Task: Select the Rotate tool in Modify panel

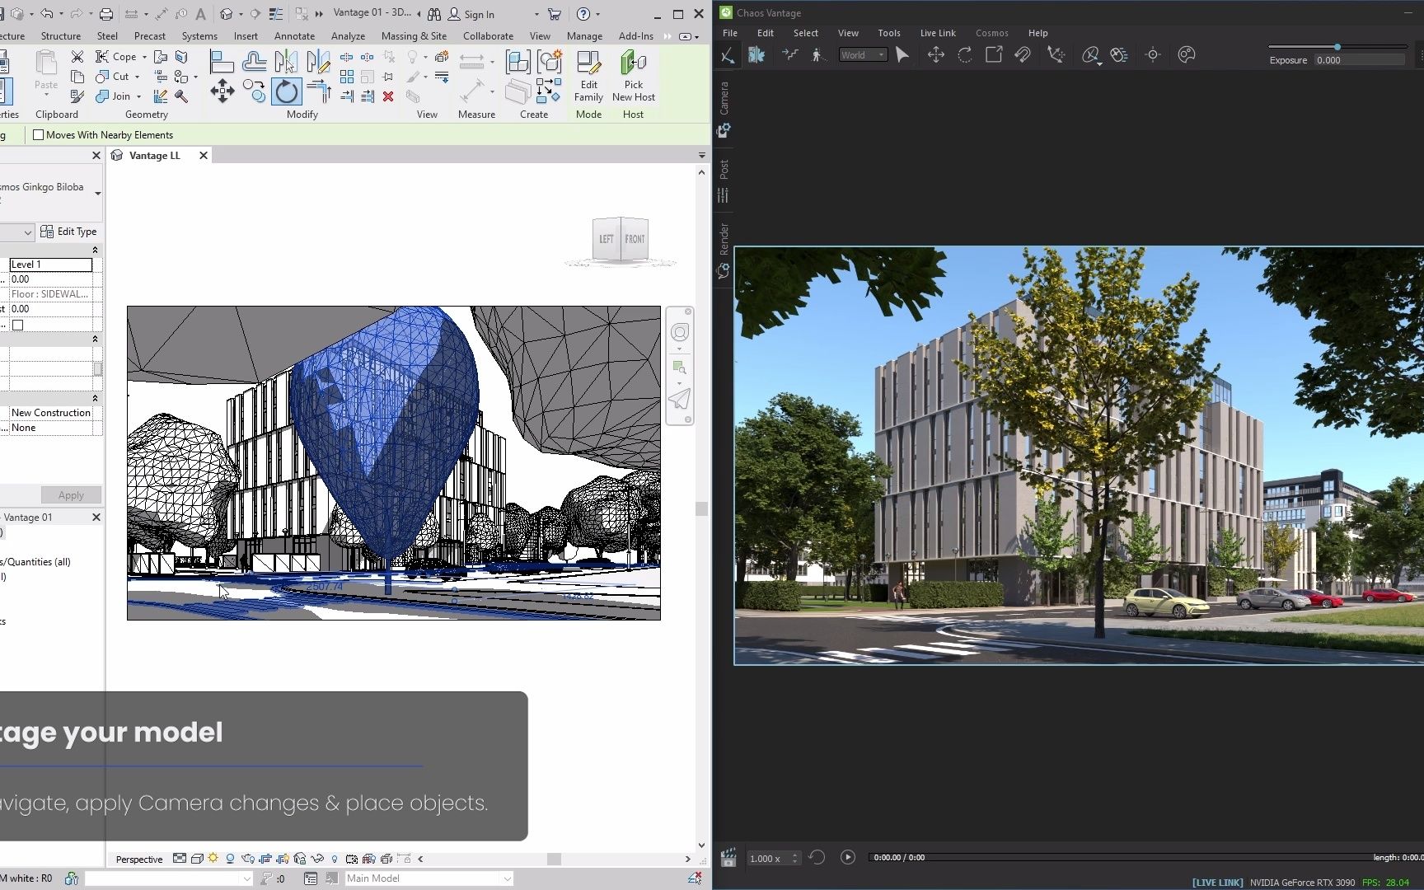Action: (x=286, y=91)
